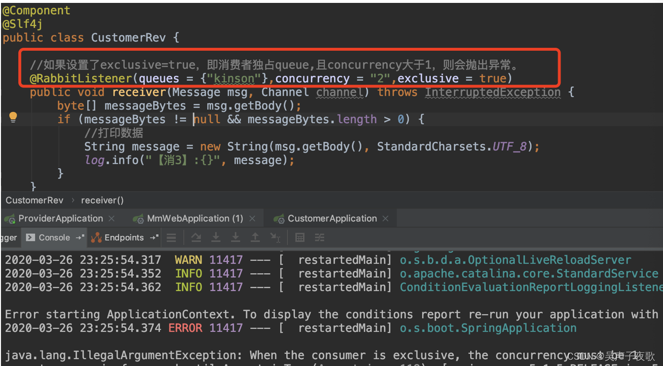Click the green rerun icon on CustomerApplication tab
The width and height of the screenshot is (663, 366).
pos(279,218)
